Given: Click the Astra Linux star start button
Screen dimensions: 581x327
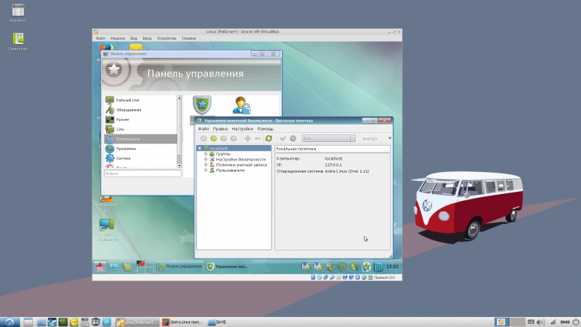Looking at the screenshot, I should click(99, 266).
